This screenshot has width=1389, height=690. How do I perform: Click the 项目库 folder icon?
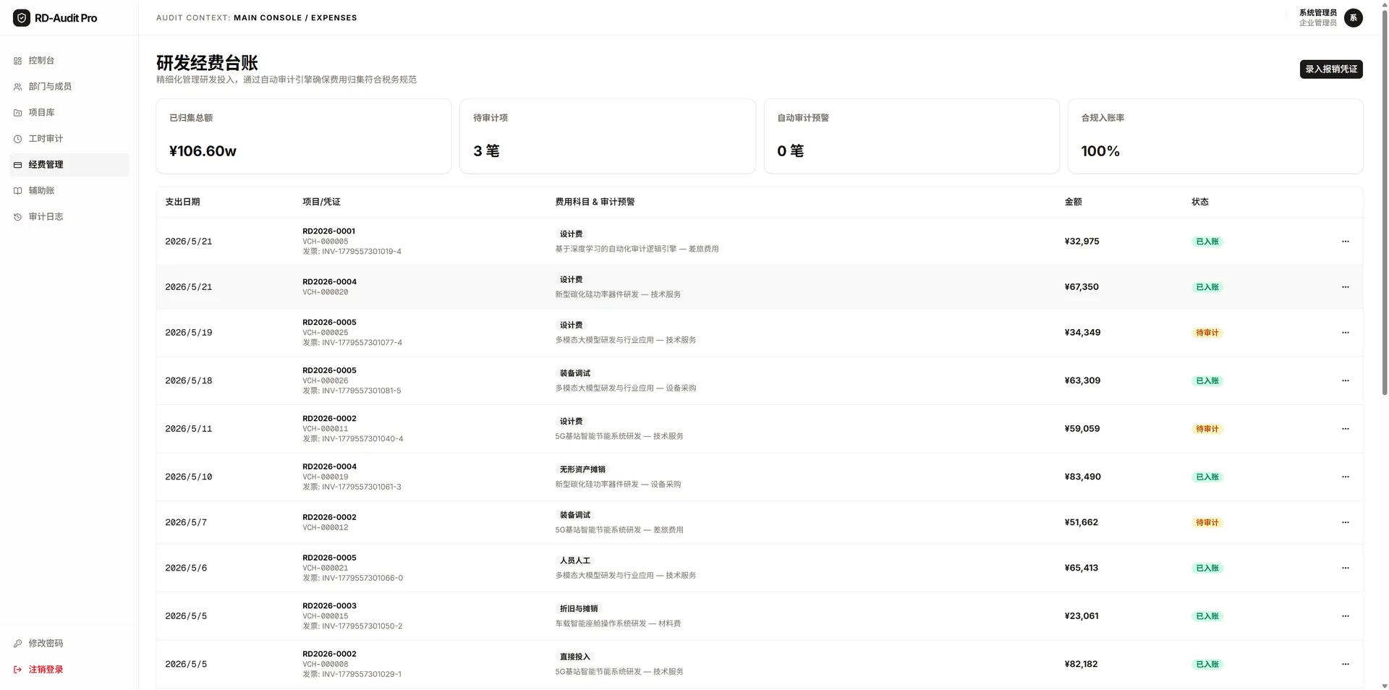17,113
